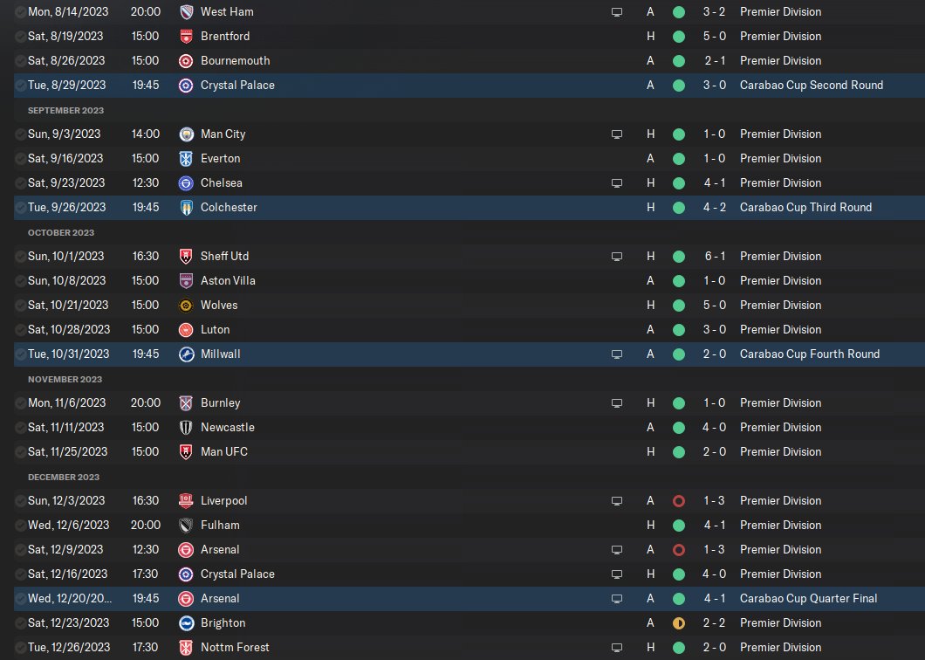Click the West Ham club badge
The image size is (925, 660).
tap(186, 12)
